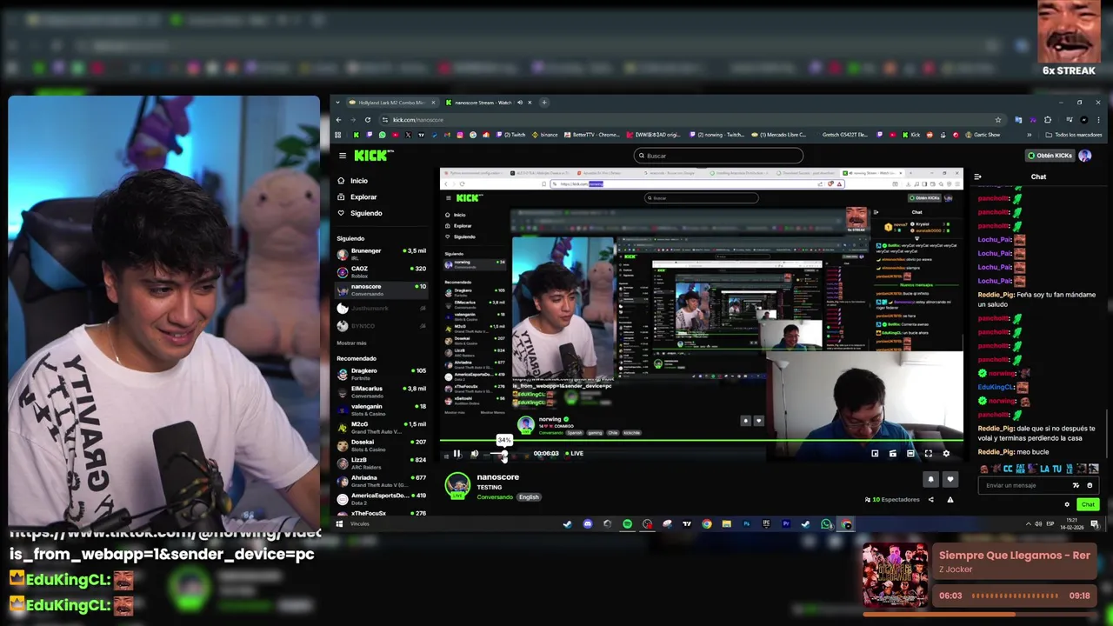Image resolution: width=1113 pixels, height=626 pixels.
Task: Open BetterTTV bookmark
Action: (591, 135)
